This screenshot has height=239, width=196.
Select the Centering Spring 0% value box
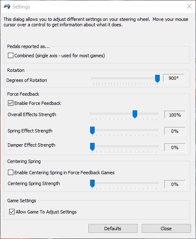[175, 184]
